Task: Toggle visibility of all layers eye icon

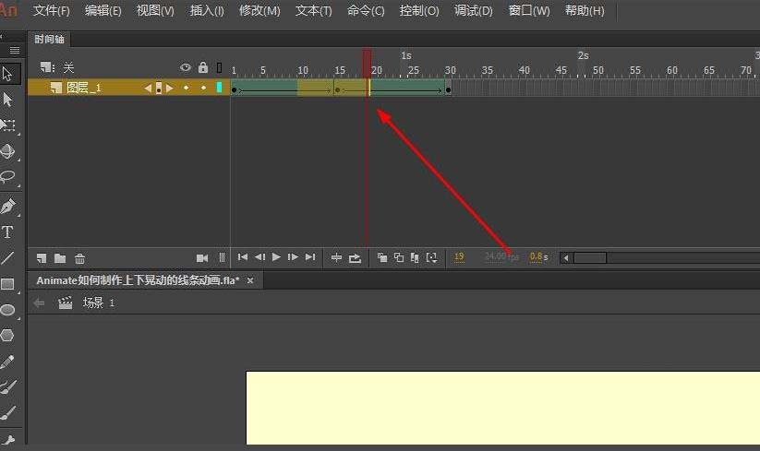Action: click(186, 67)
